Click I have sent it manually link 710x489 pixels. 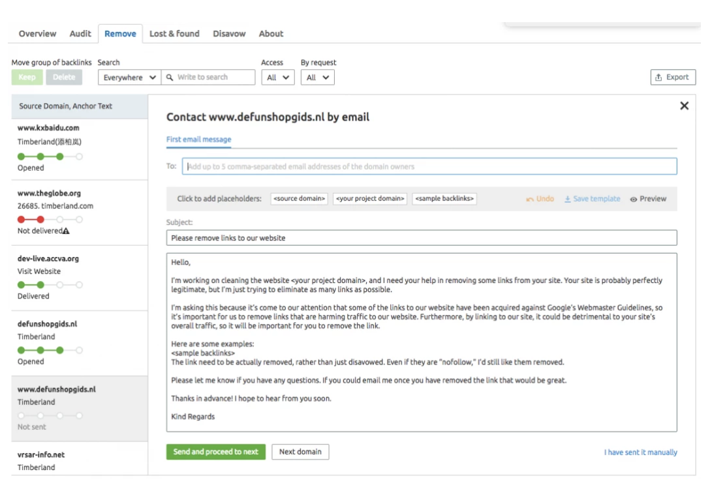click(x=640, y=452)
